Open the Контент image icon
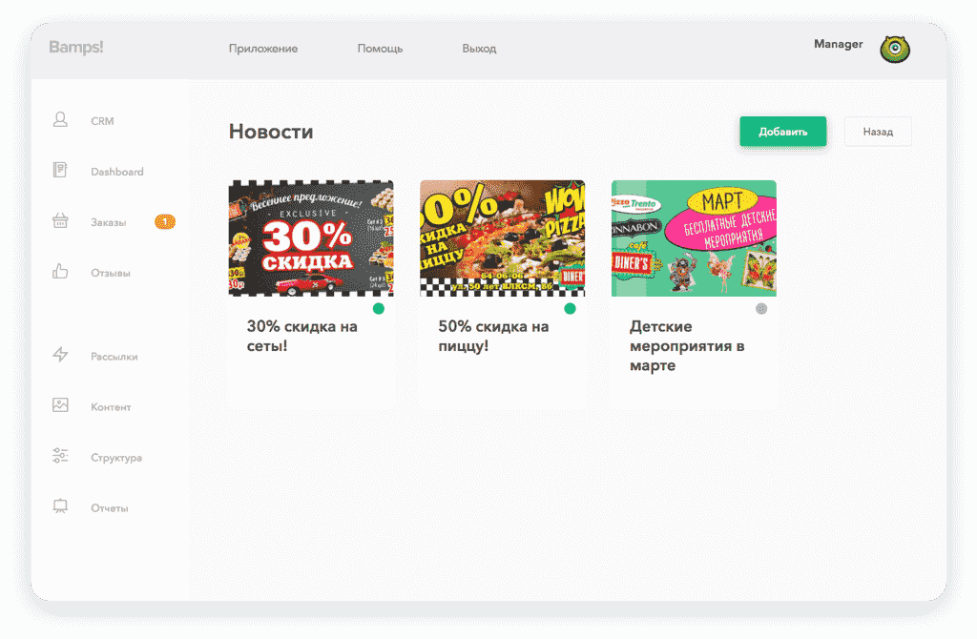This screenshot has width=977, height=639. coord(60,405)
